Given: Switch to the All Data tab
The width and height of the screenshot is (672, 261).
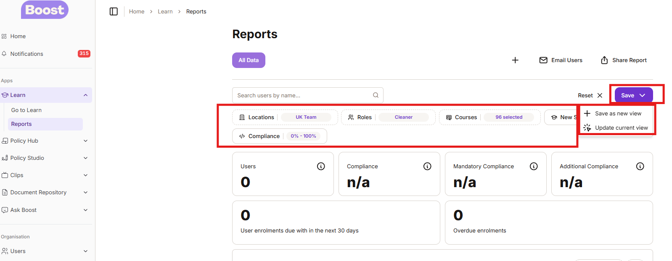Looking at the screenshot, I should 249,60.
